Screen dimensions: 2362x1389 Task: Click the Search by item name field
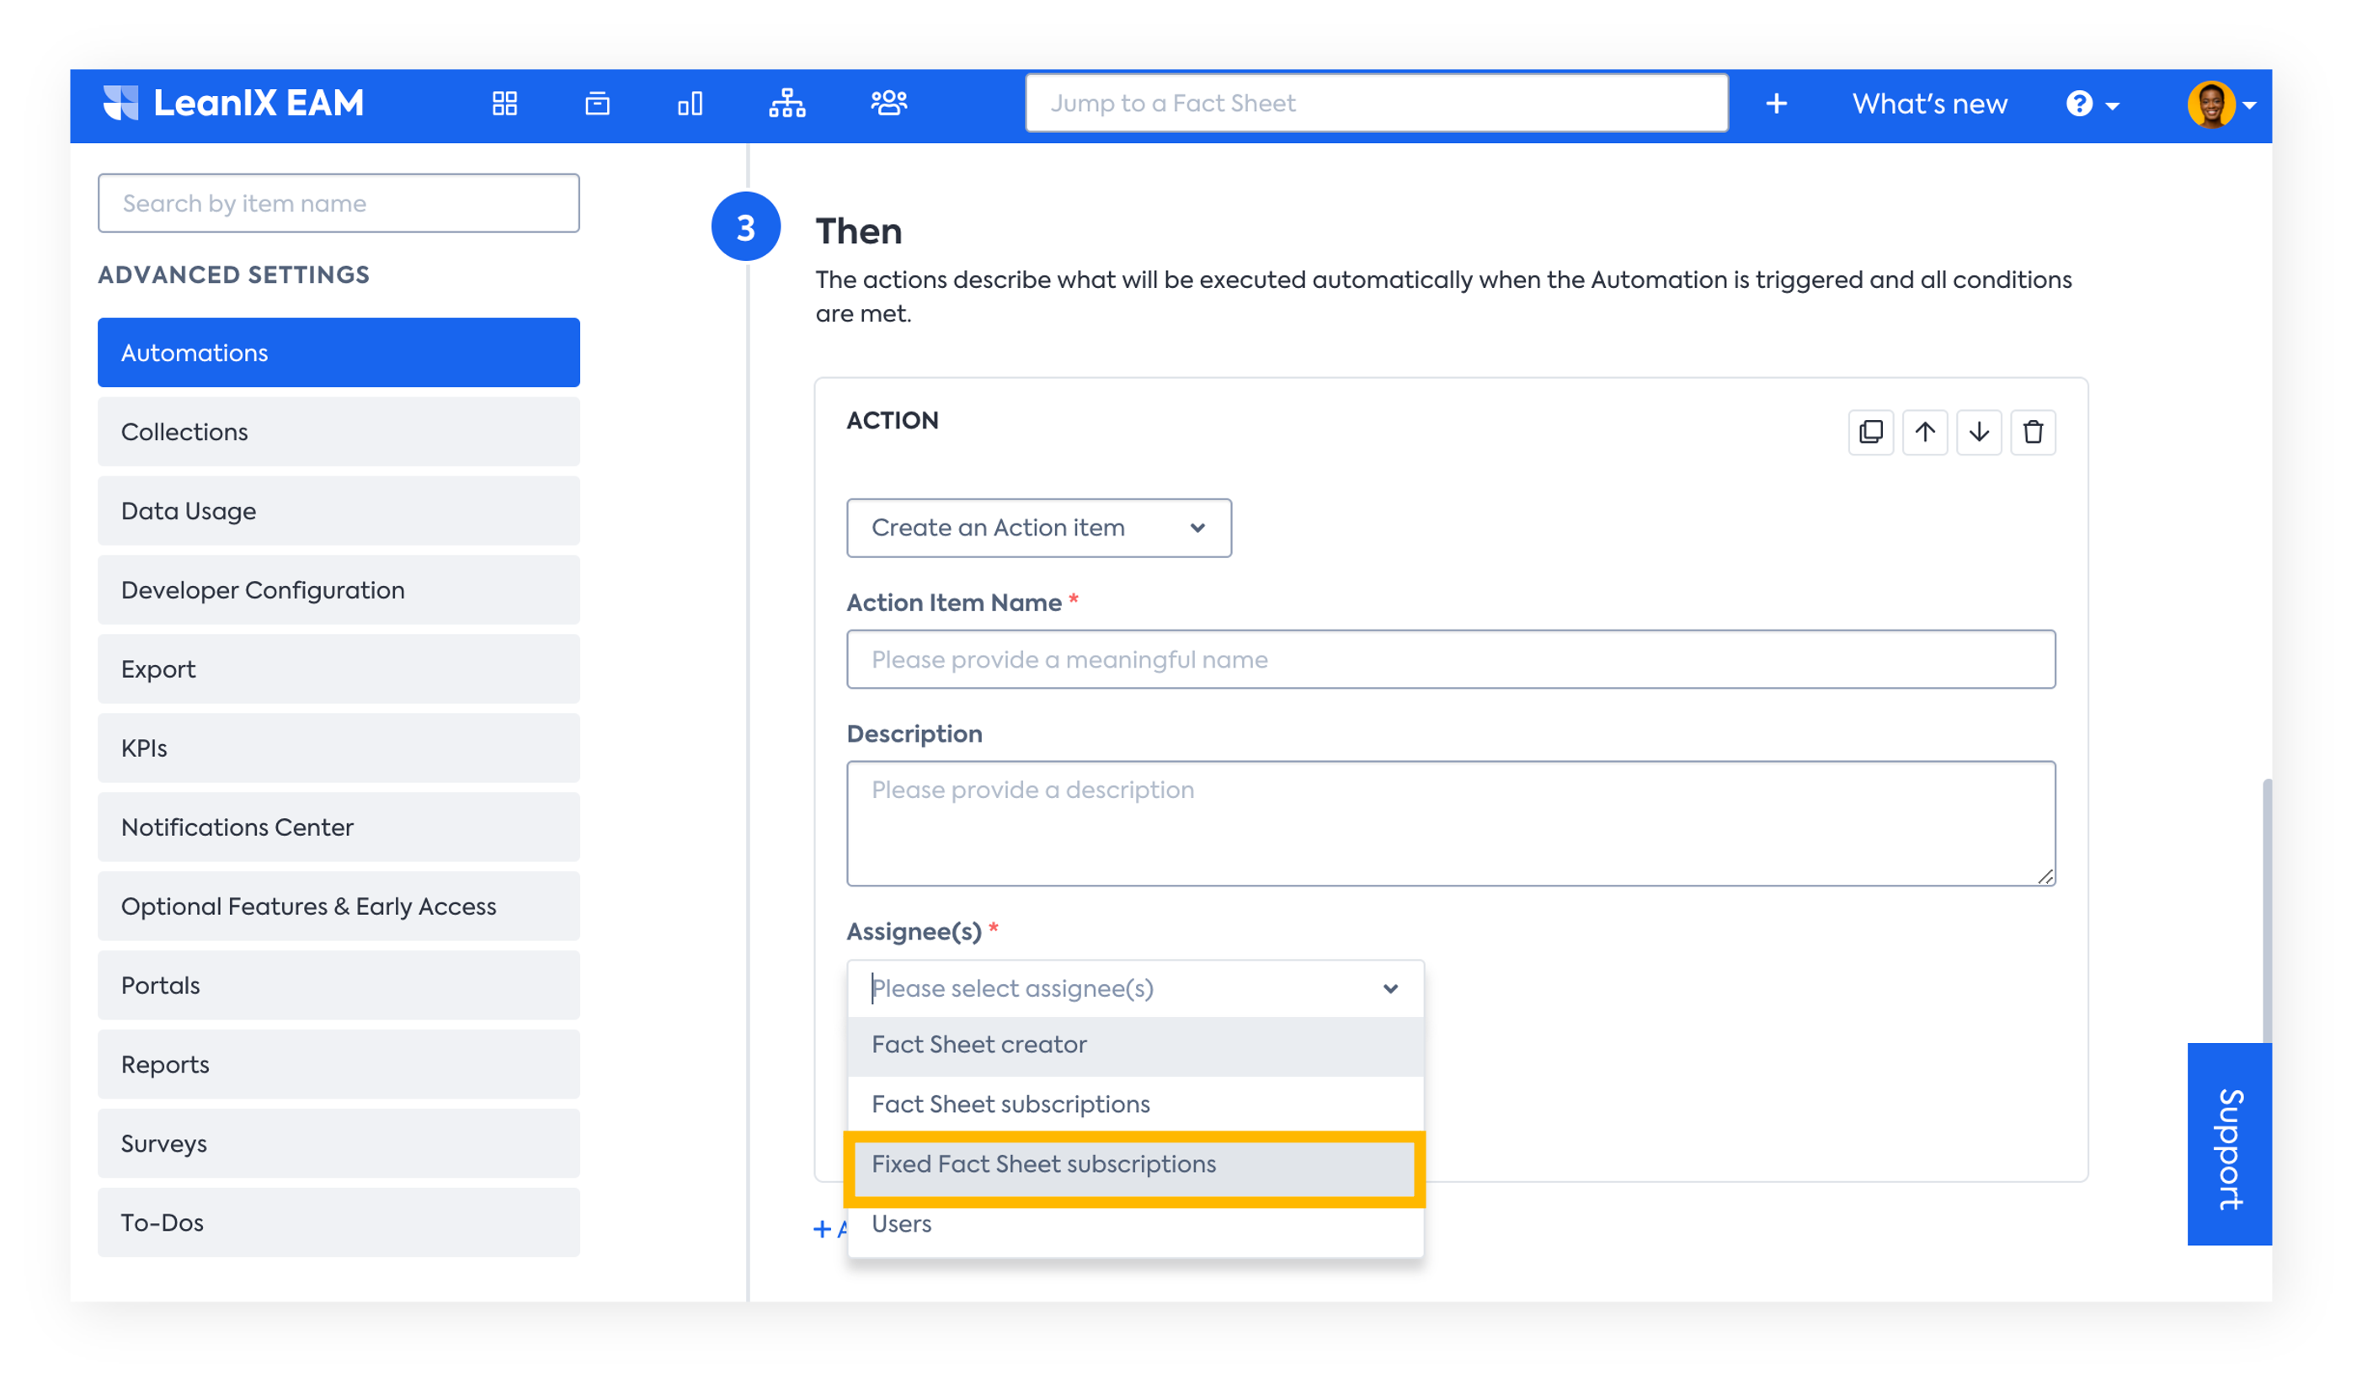tap(339, 204)
